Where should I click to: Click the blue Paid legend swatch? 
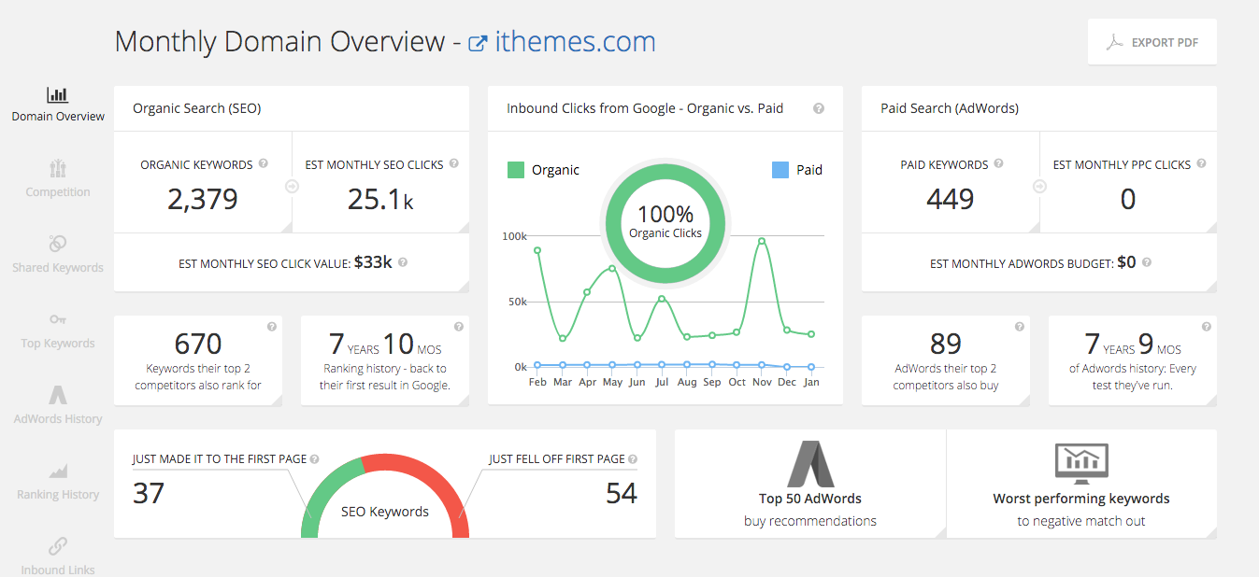(780, 170)
